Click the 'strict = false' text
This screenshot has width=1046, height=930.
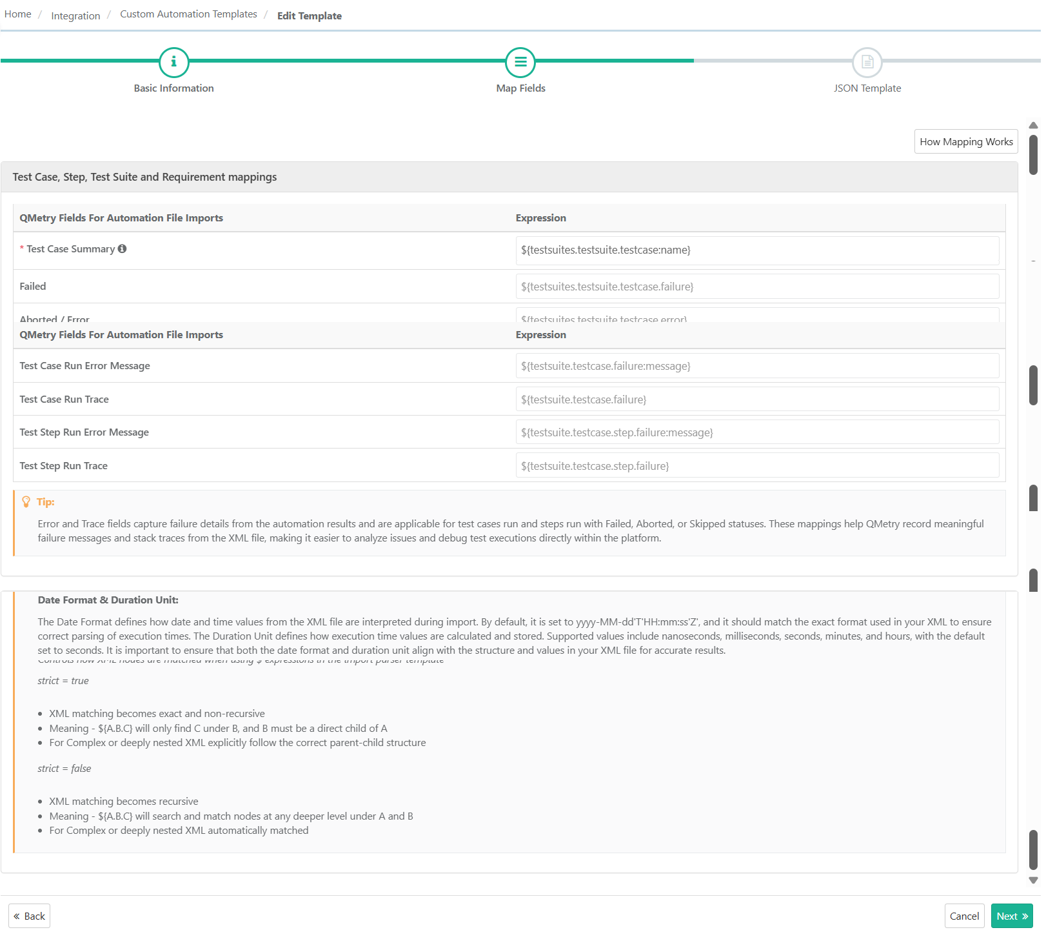64,769
